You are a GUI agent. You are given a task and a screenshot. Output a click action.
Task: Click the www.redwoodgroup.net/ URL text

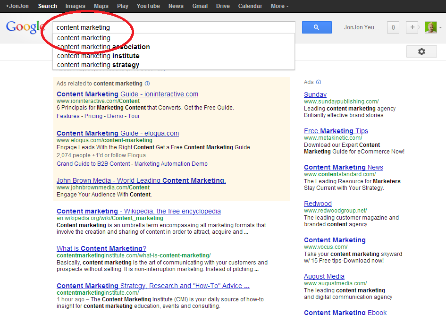[x=336, y=211]
